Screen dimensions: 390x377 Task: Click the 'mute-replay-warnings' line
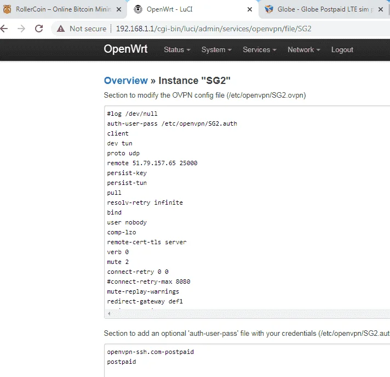[x=143, y=291]
